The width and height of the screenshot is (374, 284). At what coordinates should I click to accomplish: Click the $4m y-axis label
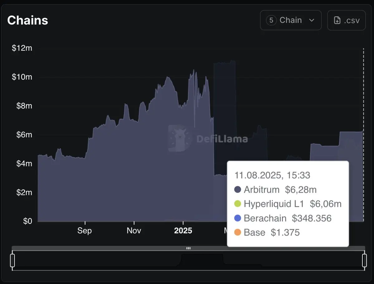pyautogui.click(x=24, y=164)
